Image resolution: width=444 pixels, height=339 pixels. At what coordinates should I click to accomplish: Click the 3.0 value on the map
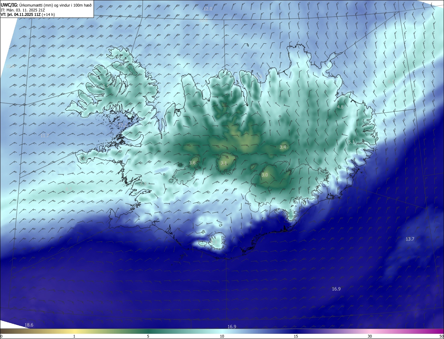coord(265,175)
